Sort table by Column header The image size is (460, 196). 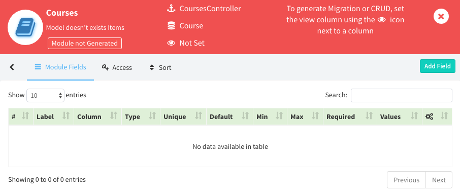[97, 116]
